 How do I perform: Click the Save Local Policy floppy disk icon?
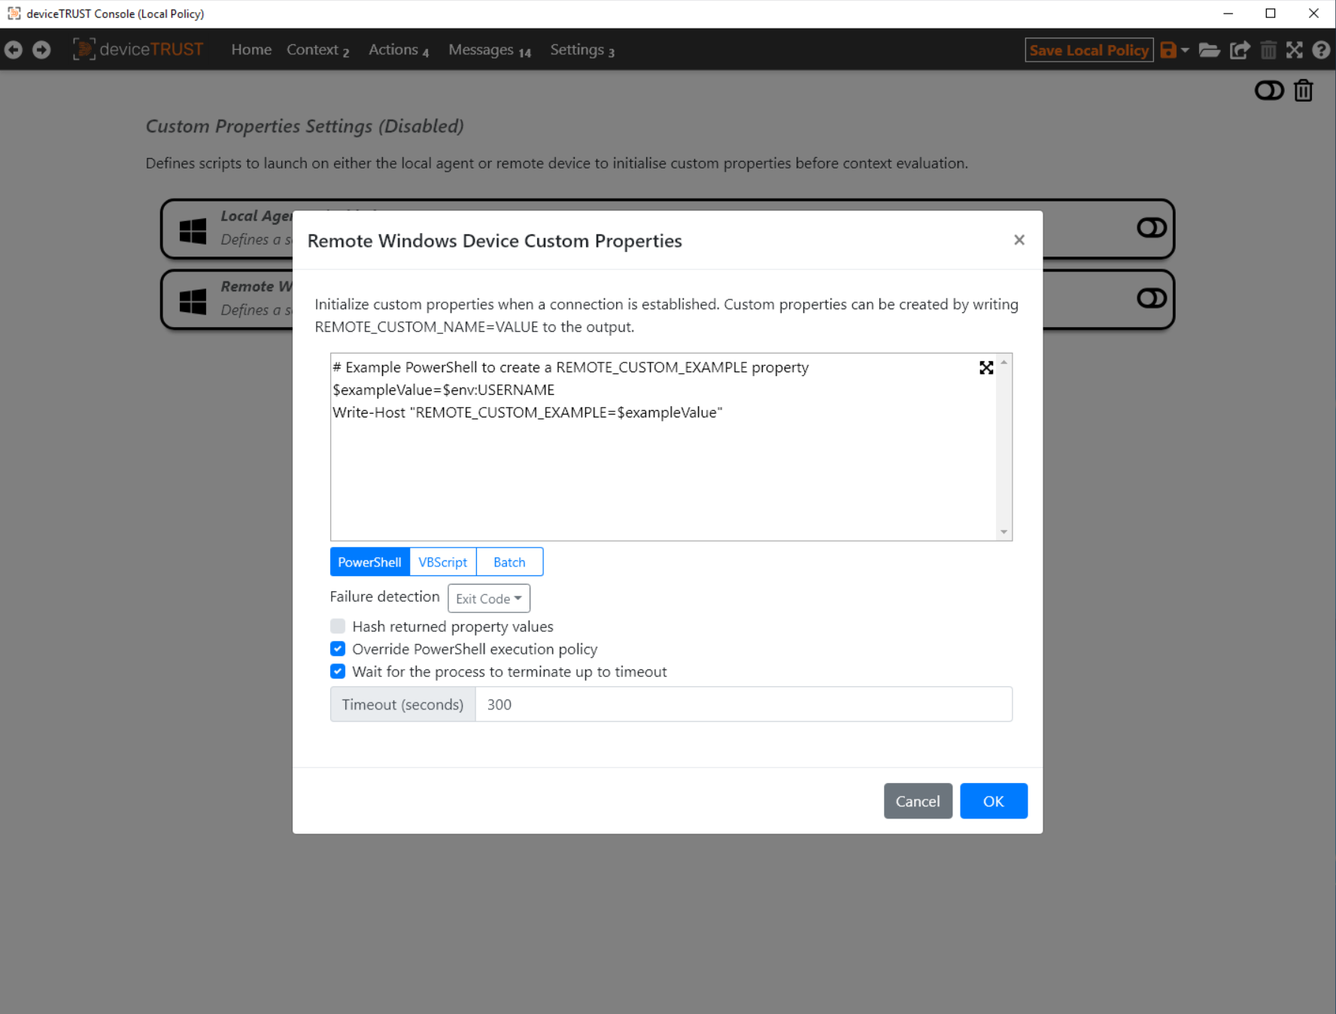(1167, 50)
